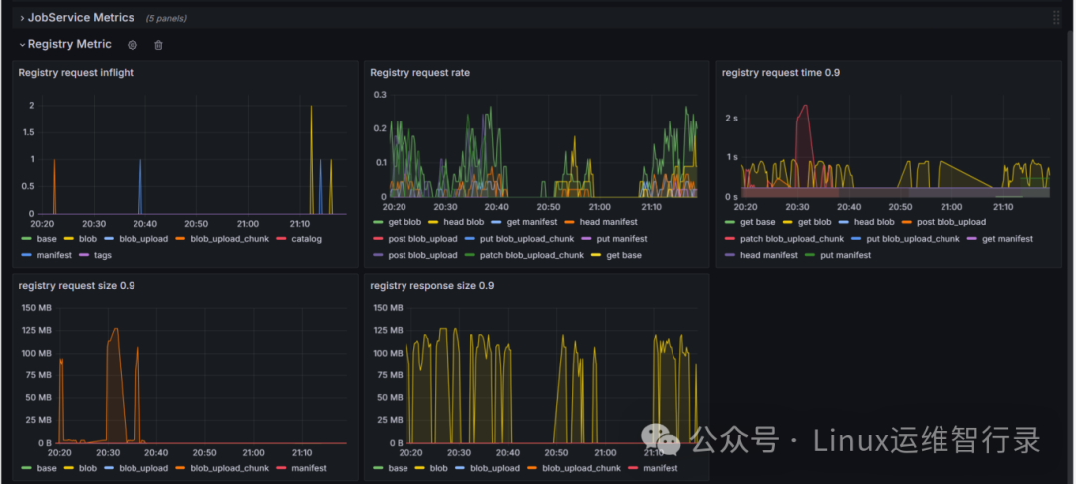
Task: Open registry request size 0.9 panel title
Action: 77,285
